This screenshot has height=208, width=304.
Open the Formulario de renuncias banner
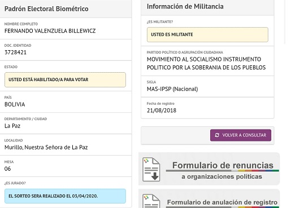pos(209,169)
